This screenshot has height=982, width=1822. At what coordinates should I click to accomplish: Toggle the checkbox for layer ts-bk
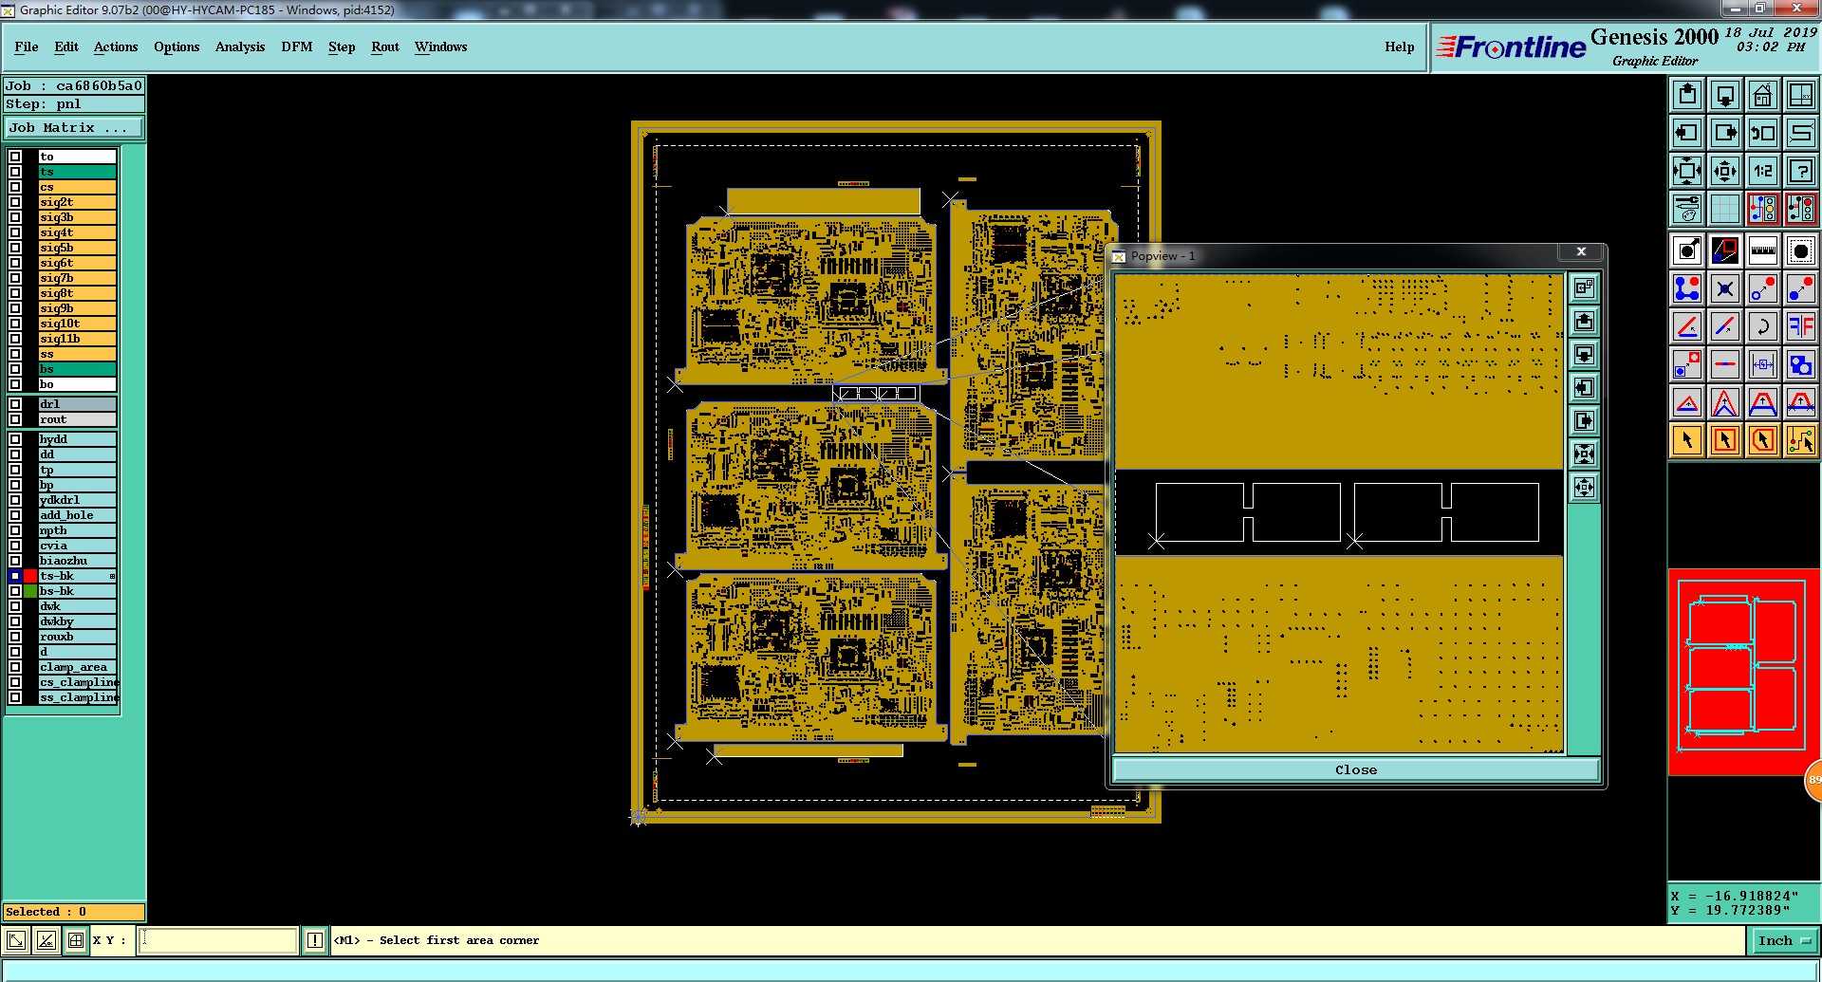(x=15, y=576)
